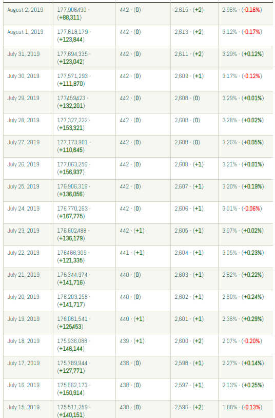Select the red -0.06% value on July 24
The width and height of the screenshot is (275, 418).
pyautogui.click(x=252, y=208)
